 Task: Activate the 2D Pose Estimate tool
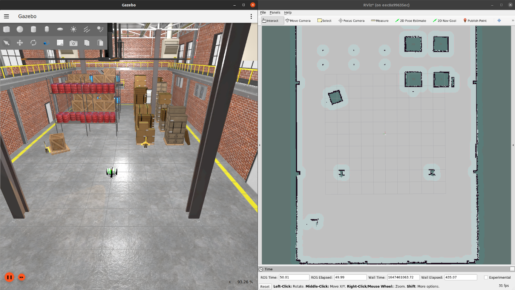(411, 21)
